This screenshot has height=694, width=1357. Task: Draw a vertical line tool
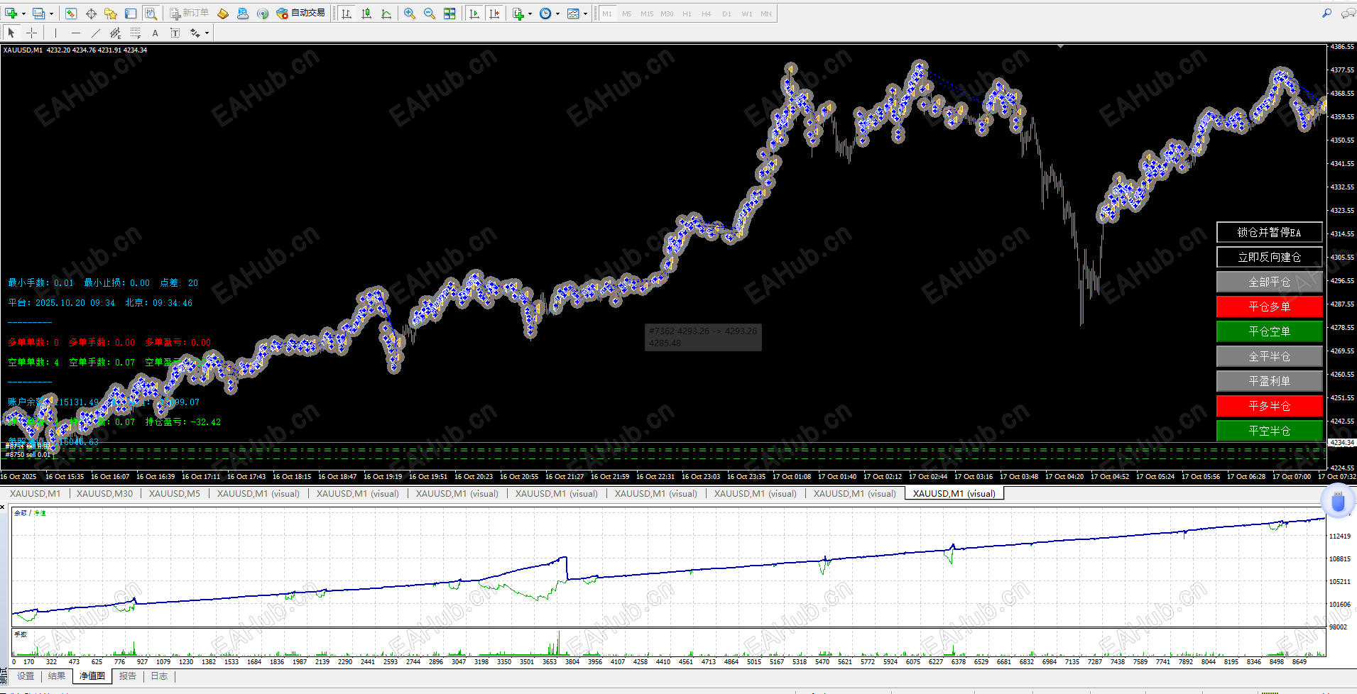click(56, 33)
